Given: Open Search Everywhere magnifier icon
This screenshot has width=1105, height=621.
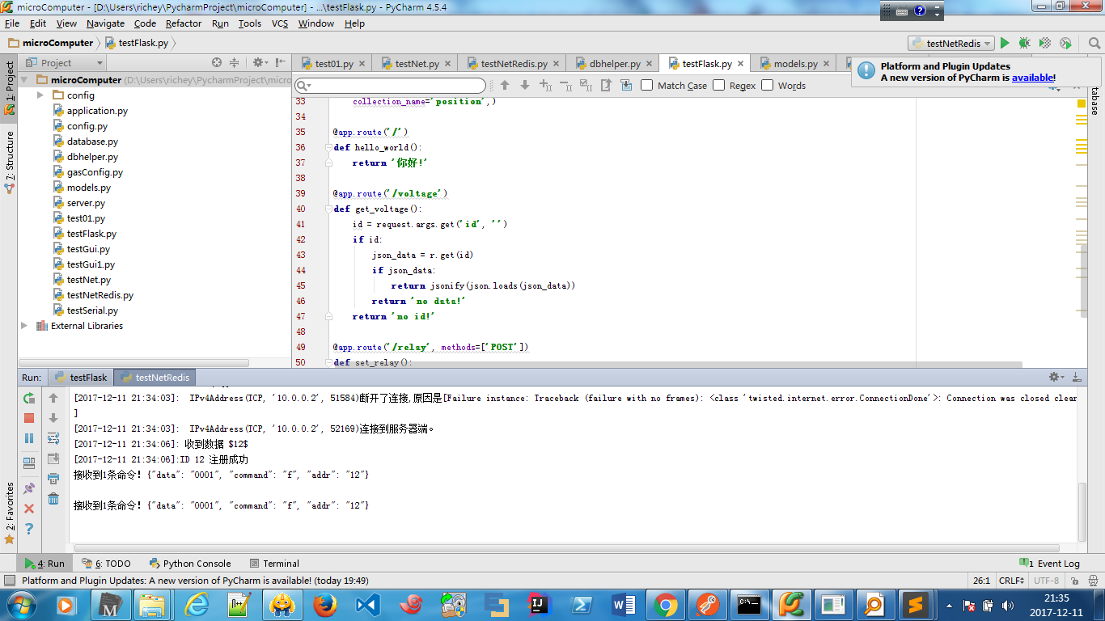Looking at the screenshot, I should (1094, 44).
